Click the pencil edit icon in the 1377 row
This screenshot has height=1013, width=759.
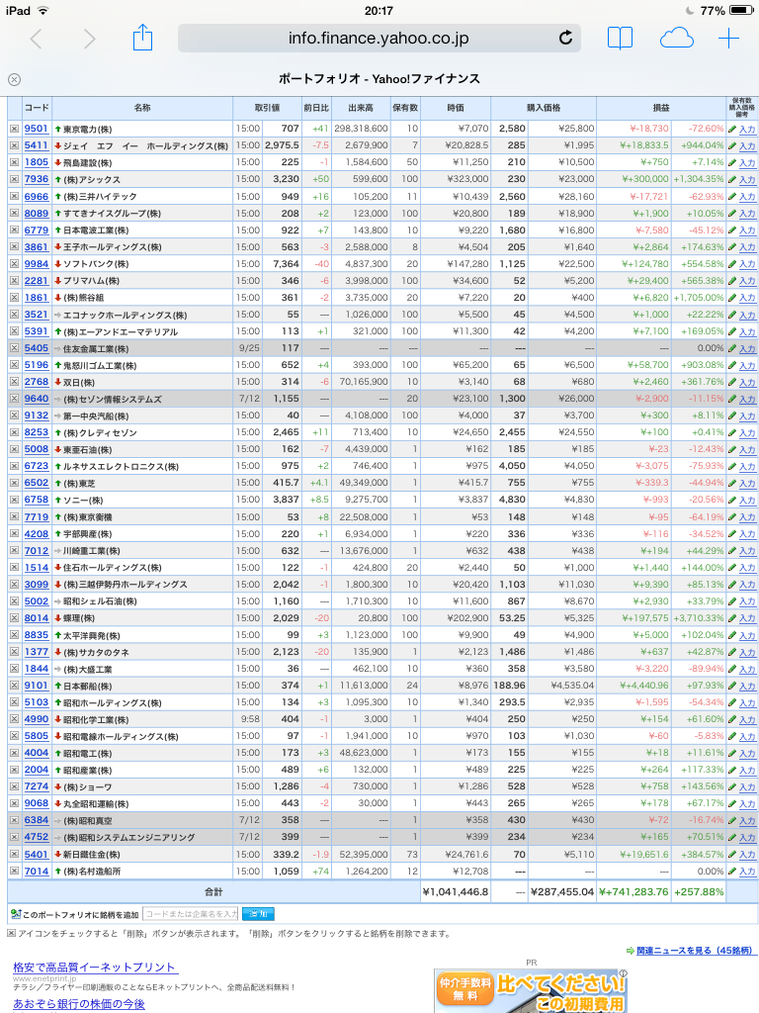click(732, 652)
